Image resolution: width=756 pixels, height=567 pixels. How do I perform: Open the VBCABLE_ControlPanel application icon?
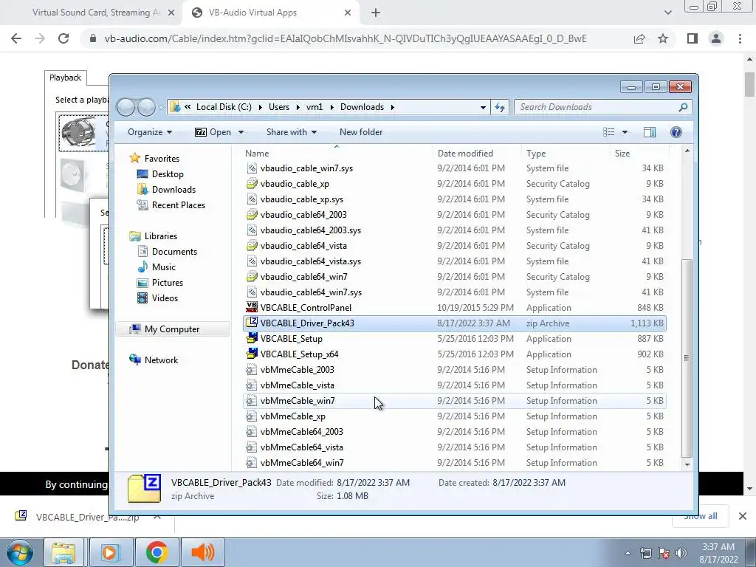click(x=252, y=307)
